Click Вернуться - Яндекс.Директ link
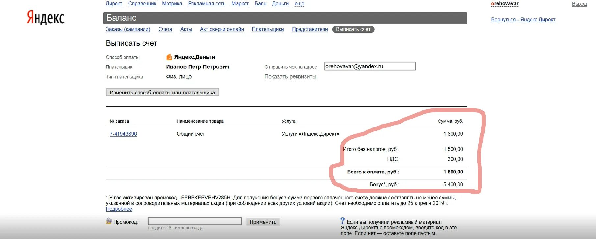 click(523, 20)
